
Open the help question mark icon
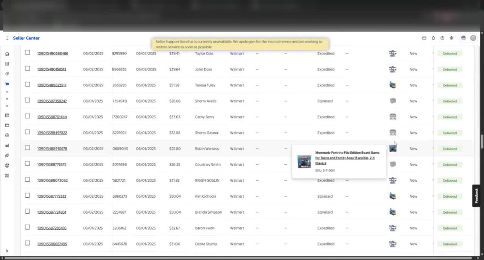point(442,38)
